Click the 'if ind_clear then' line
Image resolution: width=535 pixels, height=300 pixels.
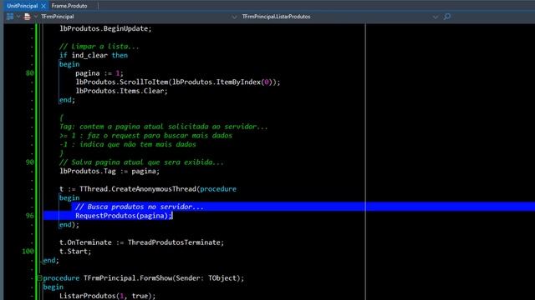(94, 55)
